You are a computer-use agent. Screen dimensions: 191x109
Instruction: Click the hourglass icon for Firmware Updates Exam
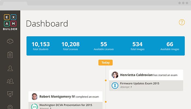coord(115,85)
